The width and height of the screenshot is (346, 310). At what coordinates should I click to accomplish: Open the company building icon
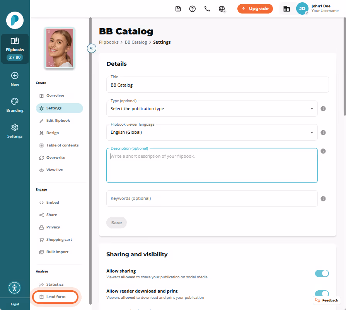(x=286, y=9)
